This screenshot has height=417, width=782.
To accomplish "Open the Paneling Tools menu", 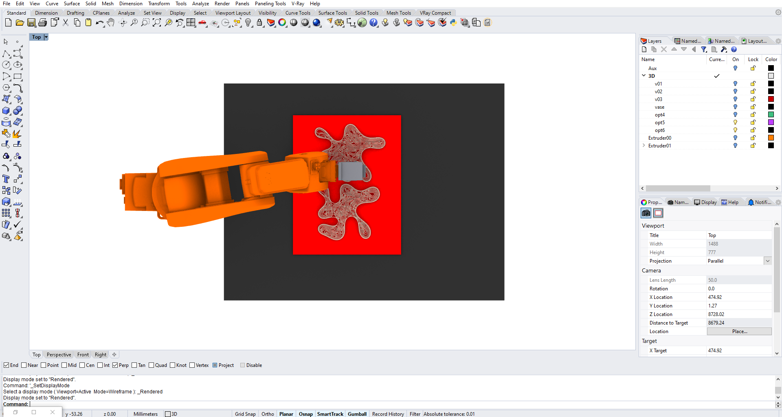I will point(270,4).
